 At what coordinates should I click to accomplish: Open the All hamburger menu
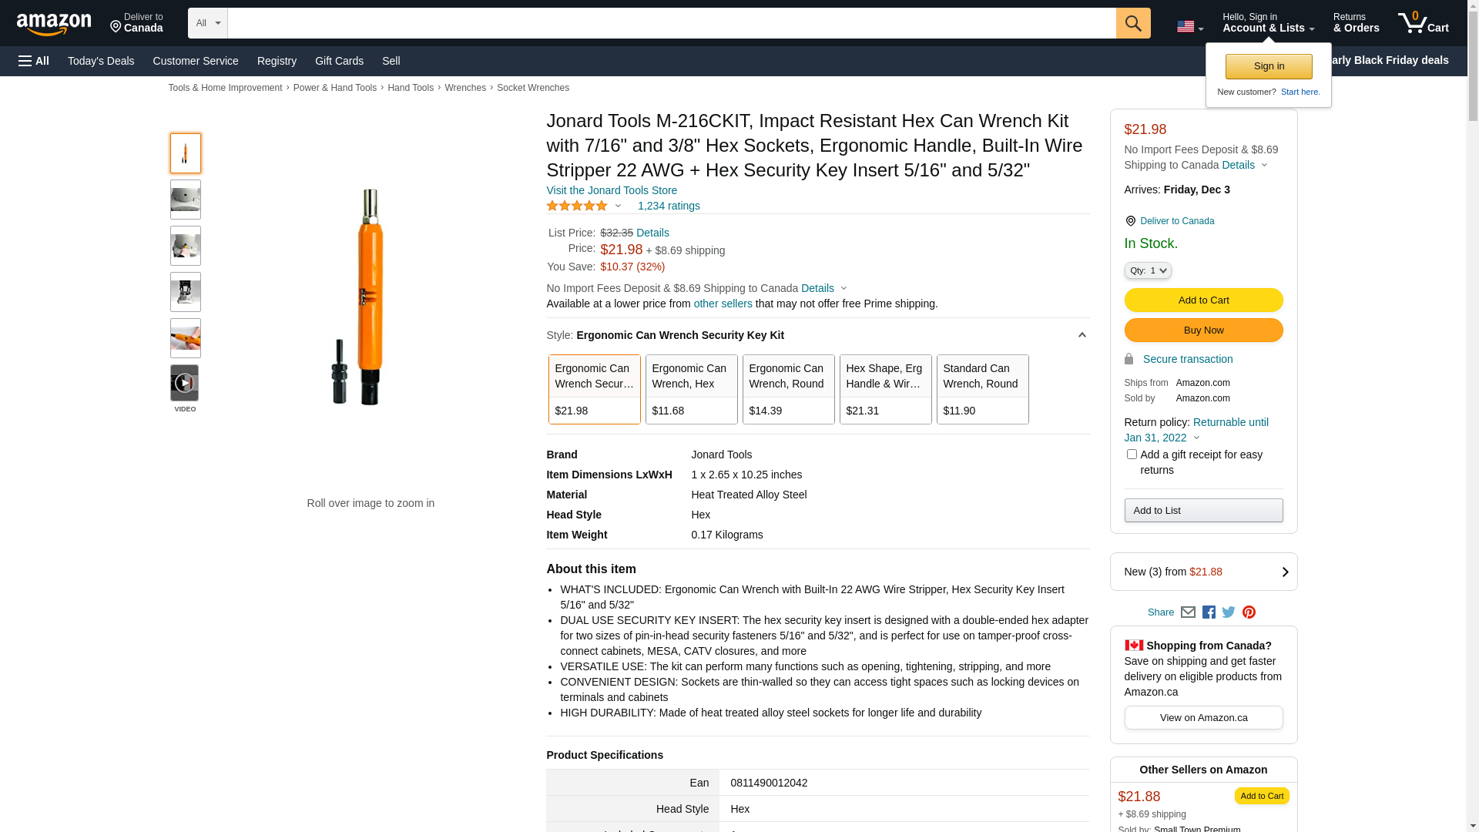coord(34,61)
